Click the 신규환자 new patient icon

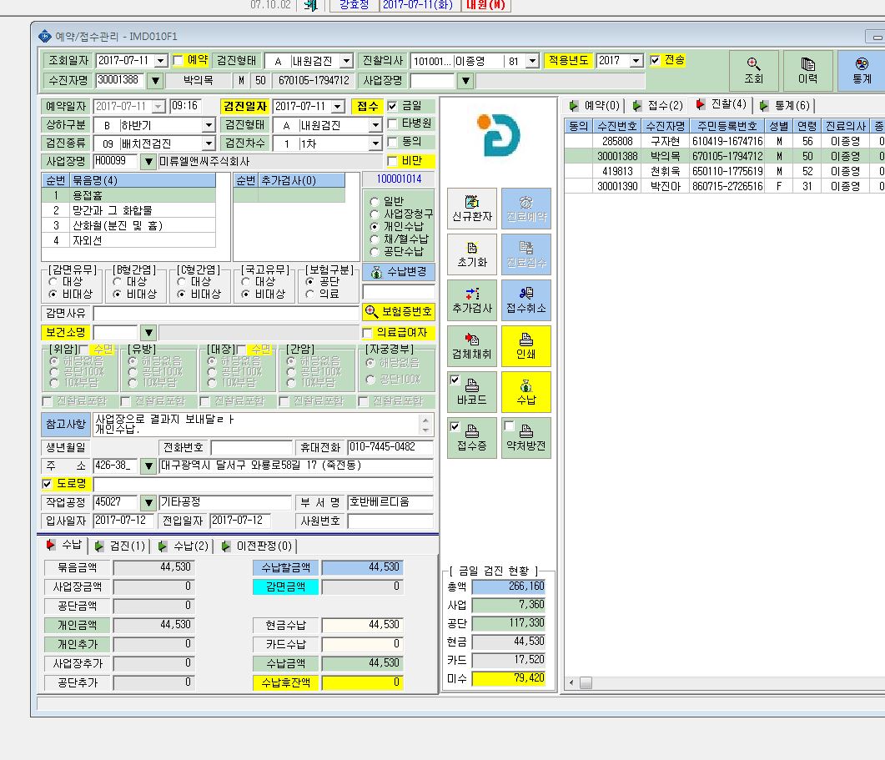tap(472, 209)
